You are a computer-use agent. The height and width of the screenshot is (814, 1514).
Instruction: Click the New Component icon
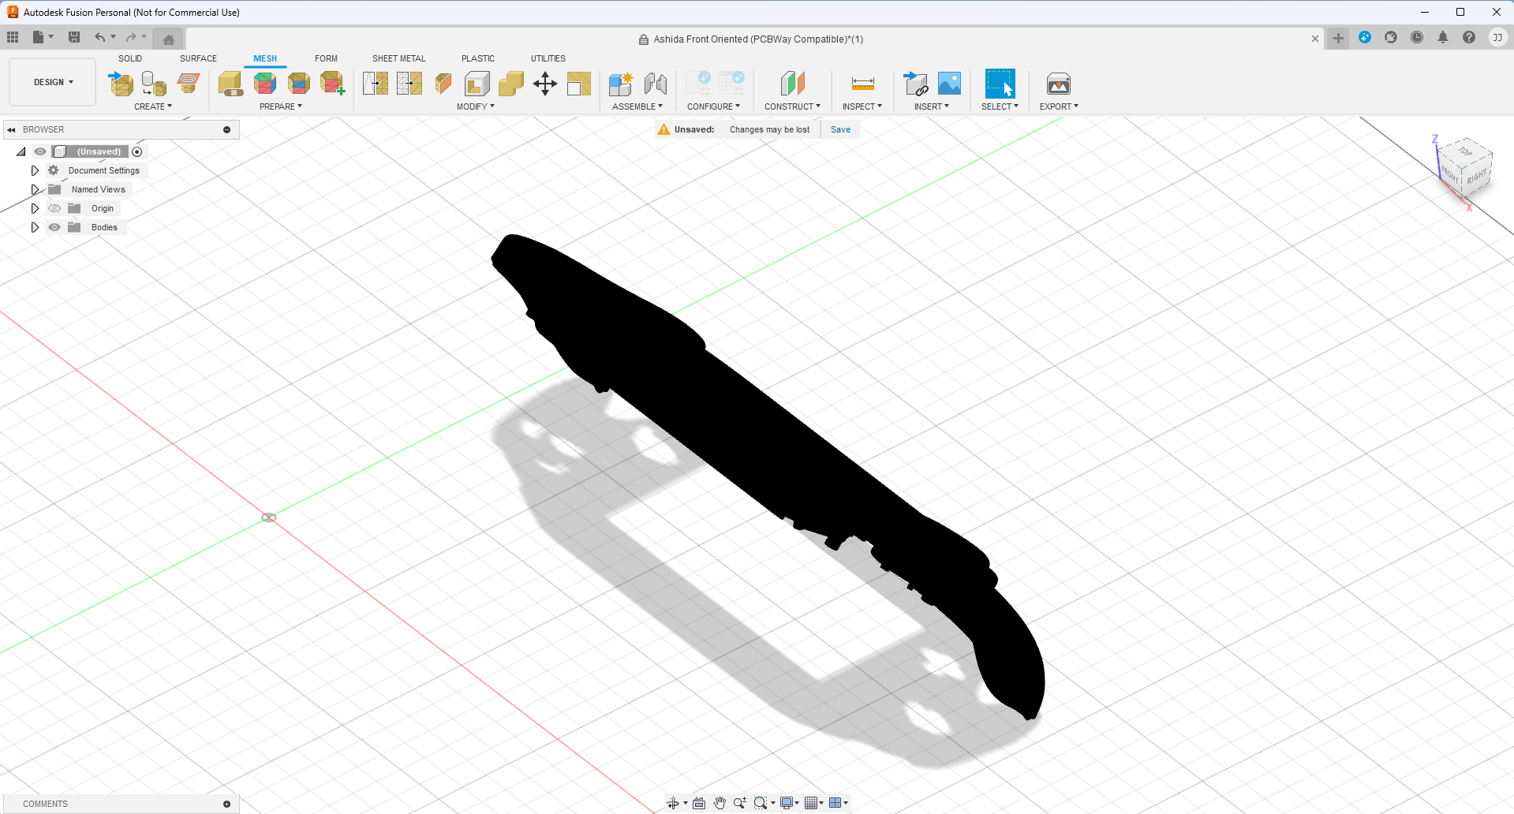coord(621,84)
